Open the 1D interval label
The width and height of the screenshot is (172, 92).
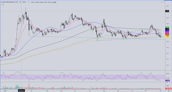point(20,2)
